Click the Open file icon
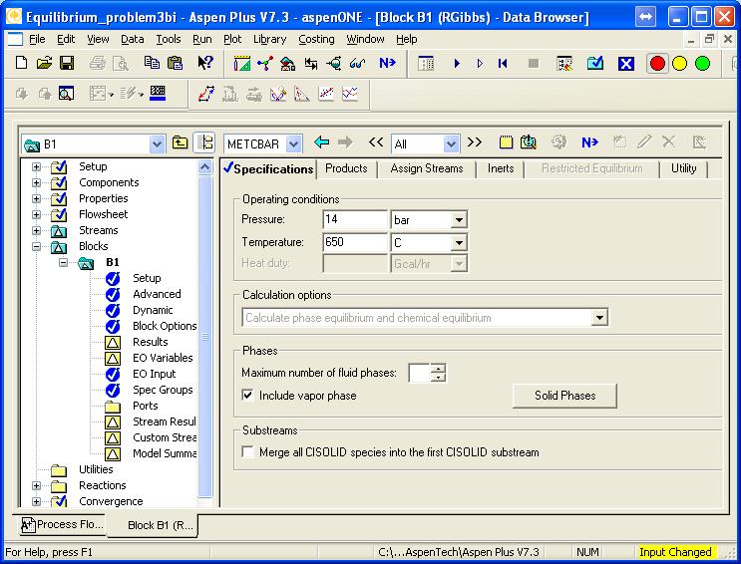This screenshot has width=741, height=564. click(44, 63)
